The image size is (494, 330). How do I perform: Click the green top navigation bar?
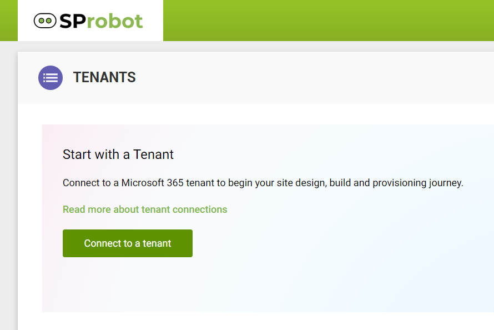pos(333,20)
